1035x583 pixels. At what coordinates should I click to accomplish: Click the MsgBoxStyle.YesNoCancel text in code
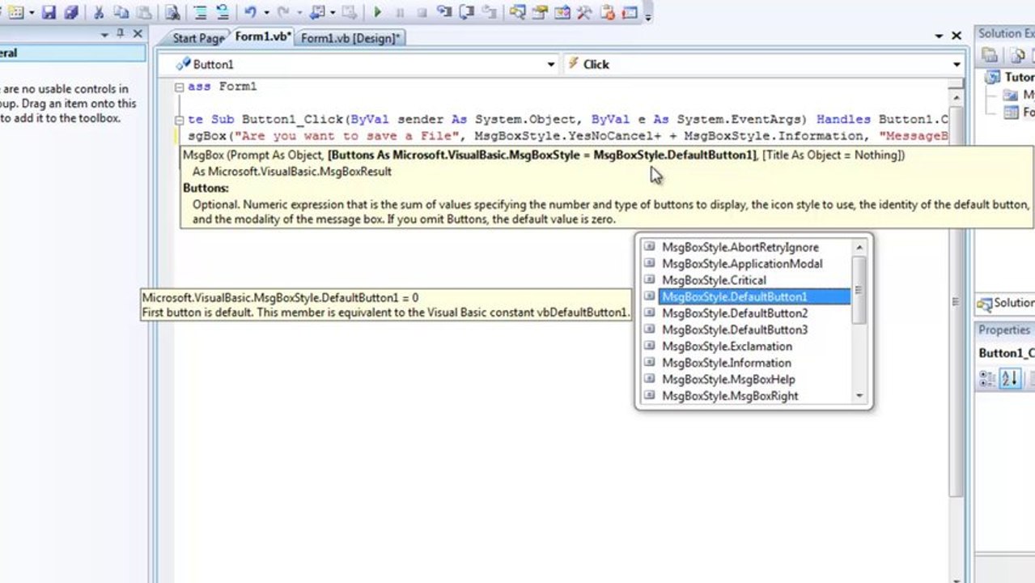coord(563,136)
